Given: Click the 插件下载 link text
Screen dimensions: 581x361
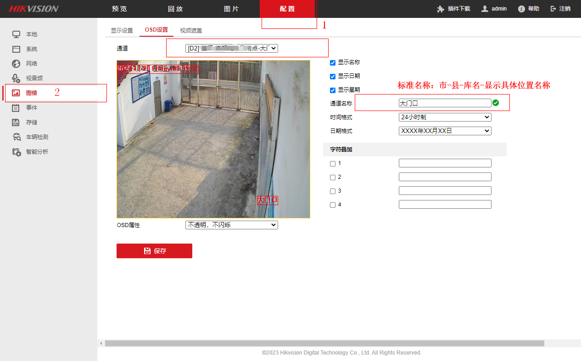Looking at the screenshot, I should pos(459,9).
